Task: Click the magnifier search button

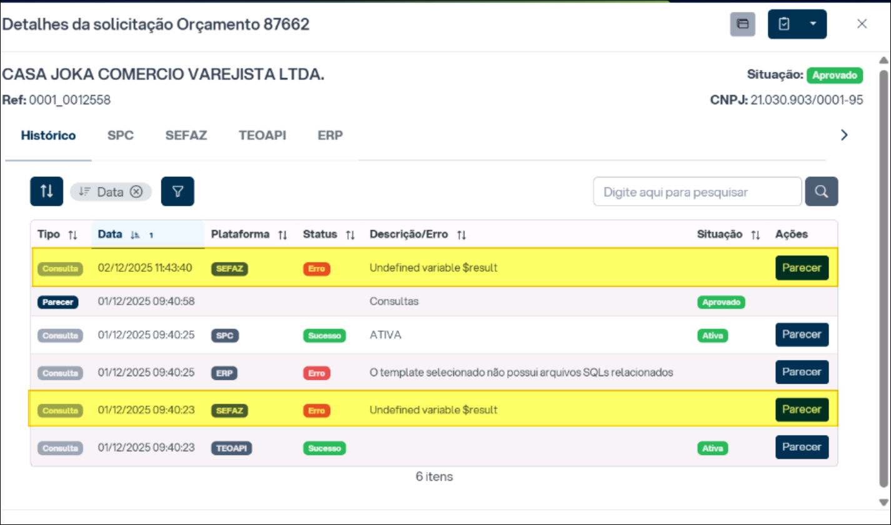Action: coord(821,192)
